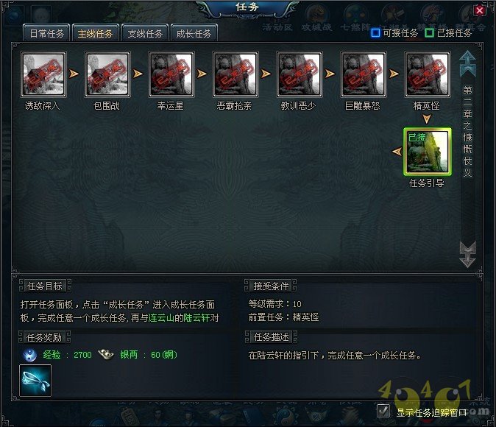Click the 恶霸抢亲 quest icon
Image resolution: width=496 pixels, height=427 pixels.
click(x=235, y=74)
